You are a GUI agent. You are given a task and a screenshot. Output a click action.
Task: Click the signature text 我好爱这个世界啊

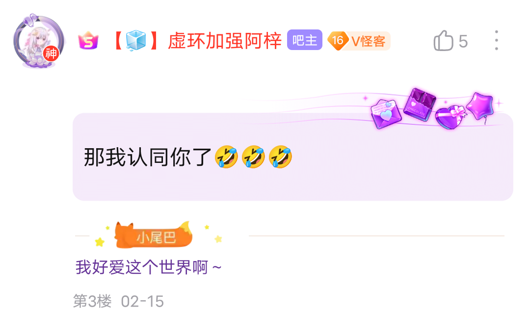click(142, 267)
